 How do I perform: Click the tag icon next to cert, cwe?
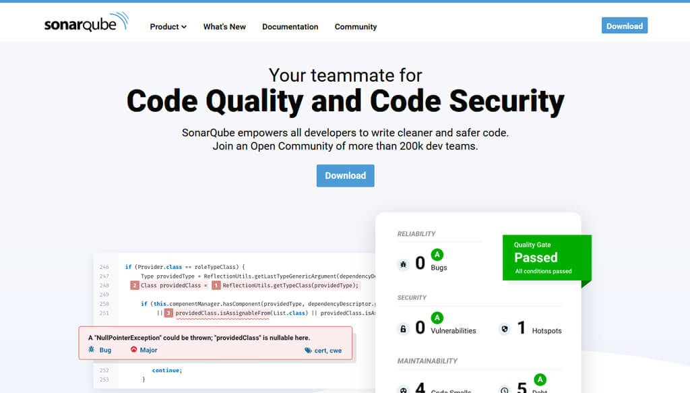click(x=308, y=351)
